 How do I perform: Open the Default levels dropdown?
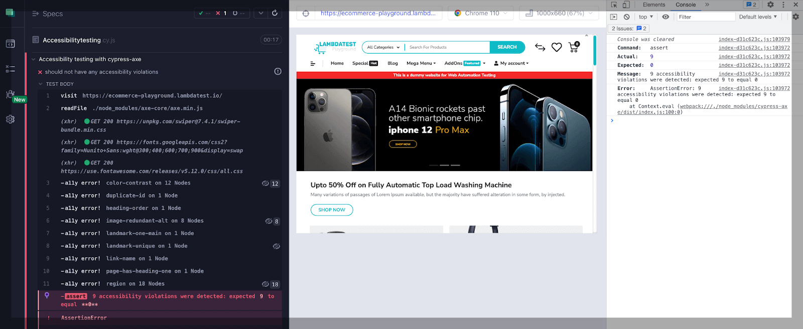pos(758,17)
